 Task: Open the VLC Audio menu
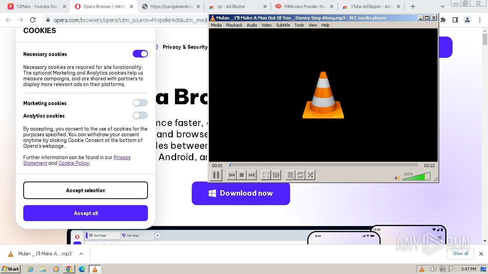click(x=252, y=25)
